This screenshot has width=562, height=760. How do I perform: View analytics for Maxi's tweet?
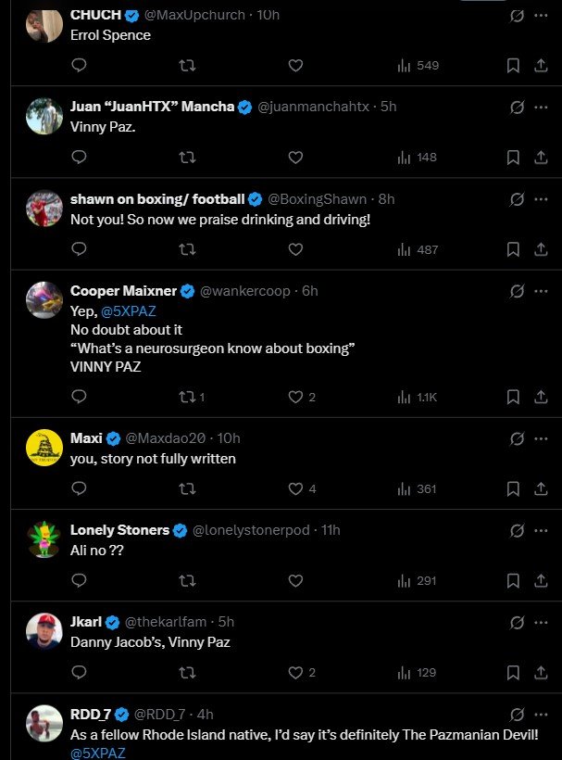tap(417, 488)
